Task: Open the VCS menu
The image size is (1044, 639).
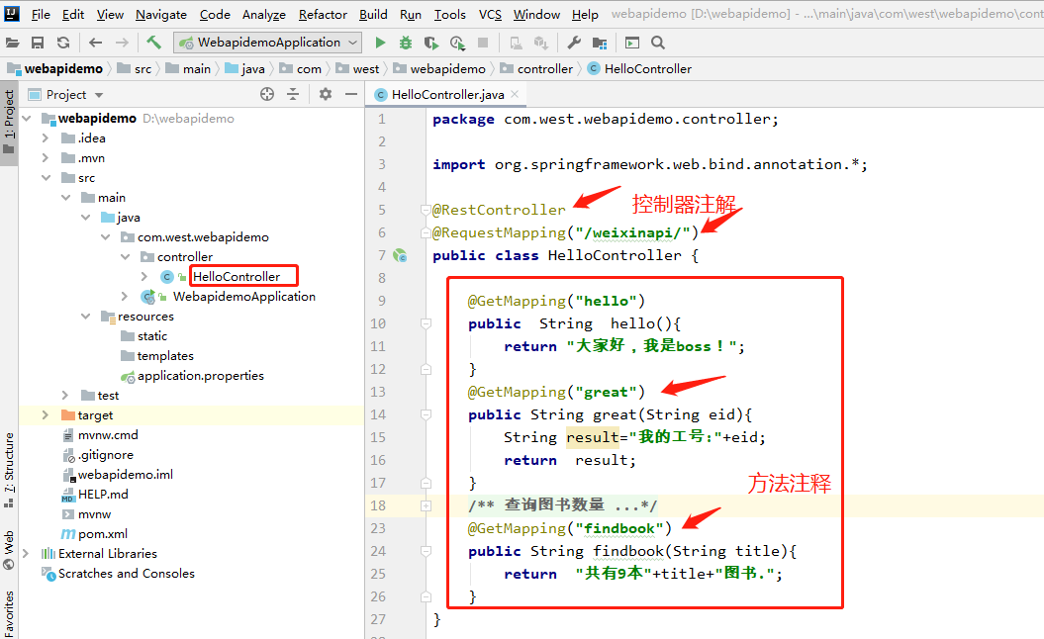Action: [490, 14]
